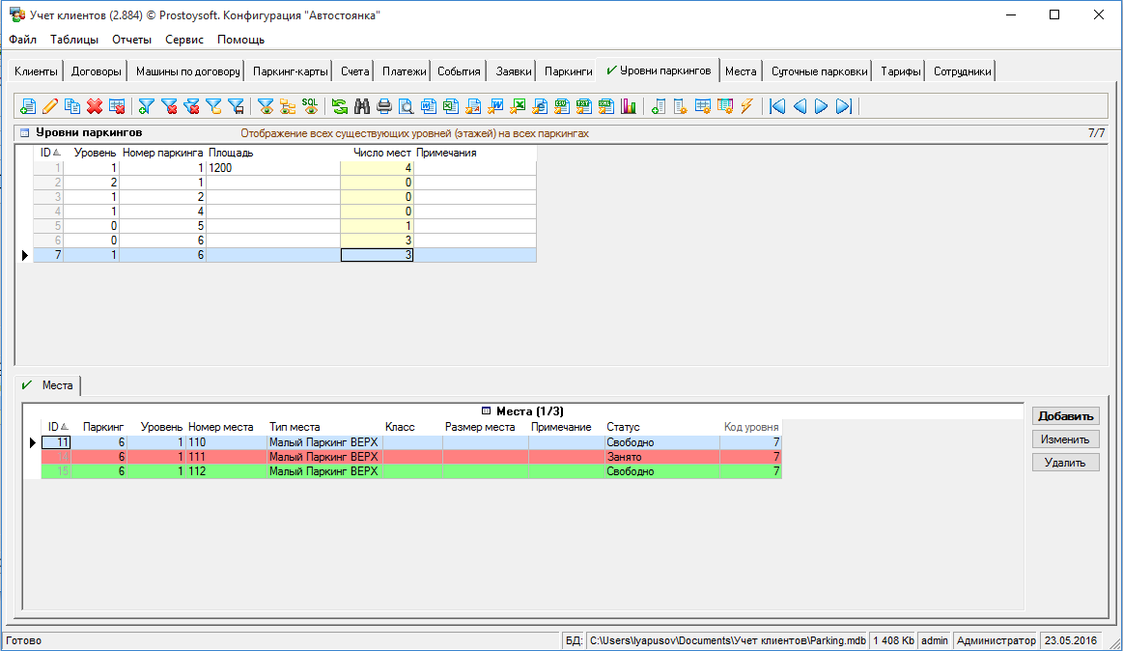Viewport: 1123px width, 651px height.
Task: Select the red Занято row 111
Action: pyautogui.click(x=386, y=457)
